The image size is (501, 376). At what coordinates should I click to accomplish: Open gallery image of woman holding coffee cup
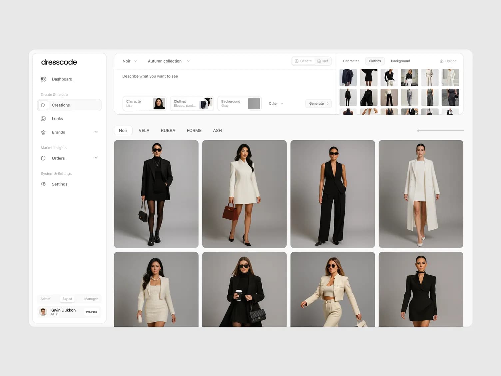click(245, 289)
